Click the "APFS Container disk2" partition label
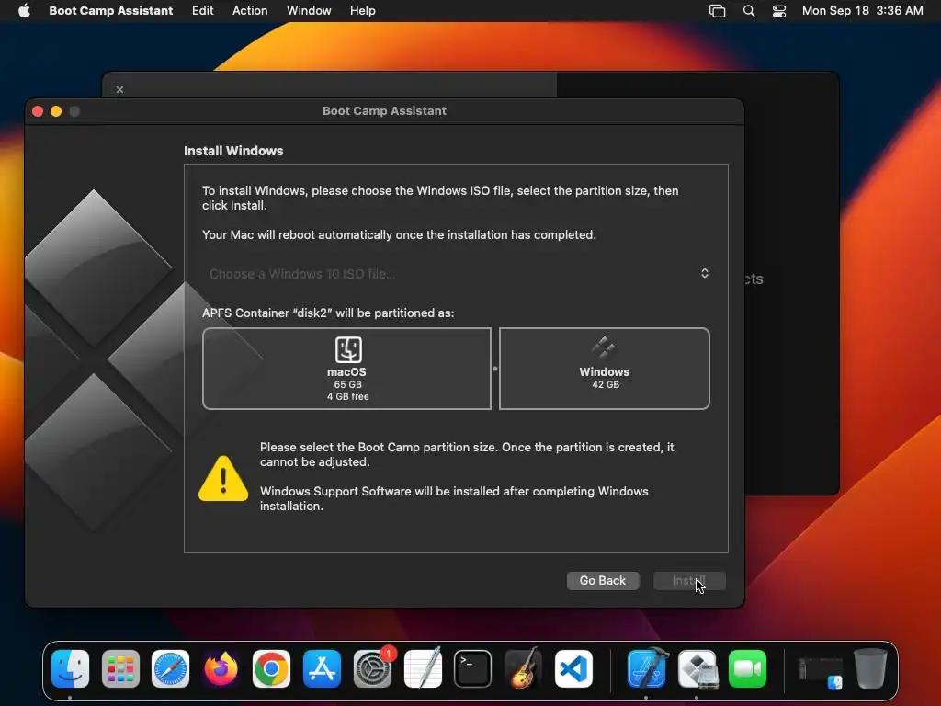Image resolution: width=941 pixels, height=706 pixels. 328,313
